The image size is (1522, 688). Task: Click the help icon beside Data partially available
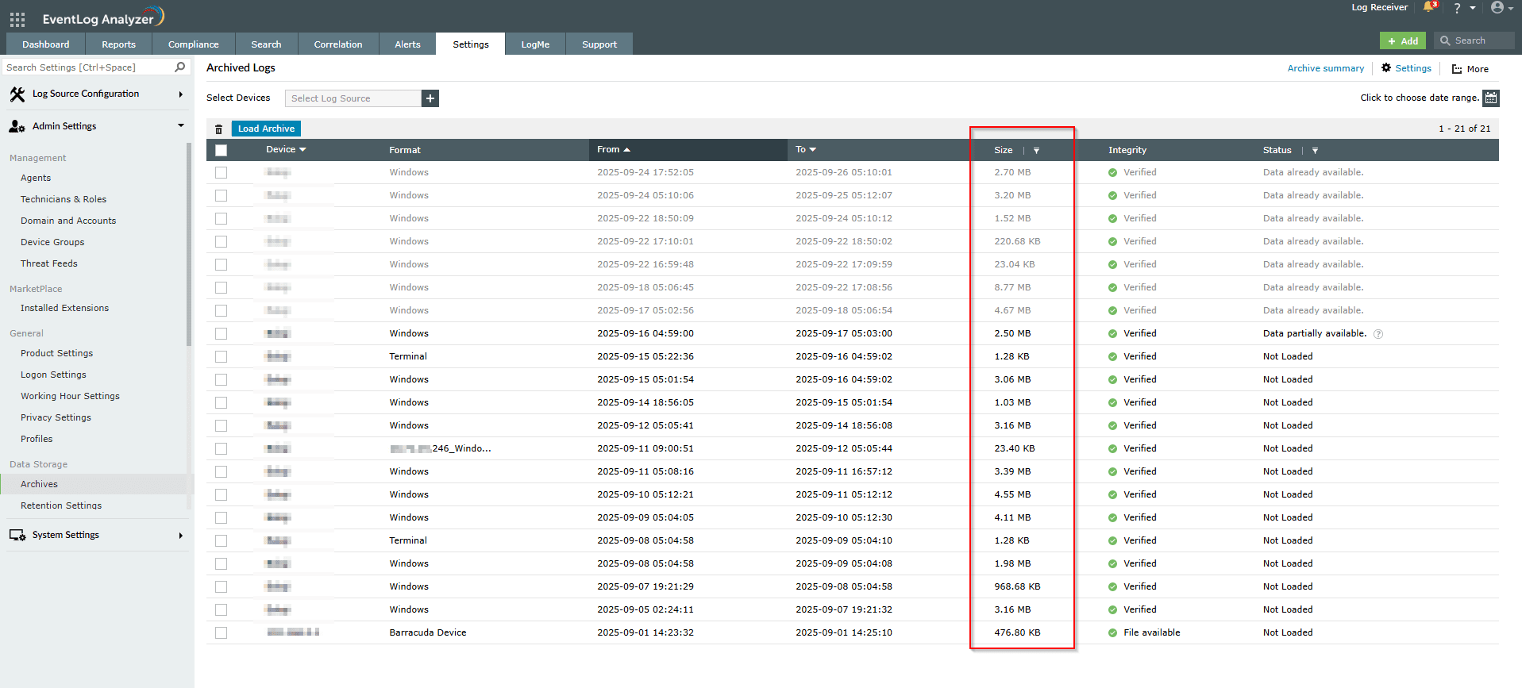1378,334
